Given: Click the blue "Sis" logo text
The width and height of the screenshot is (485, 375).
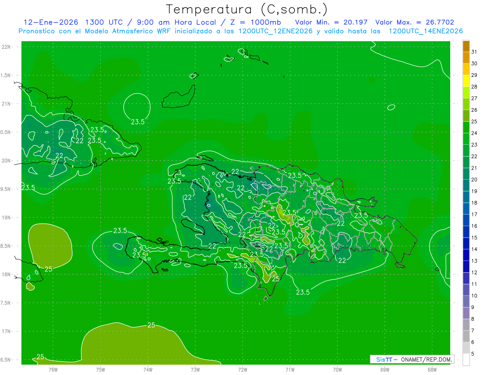Looking at the screenshot, I should click(381, 359).
